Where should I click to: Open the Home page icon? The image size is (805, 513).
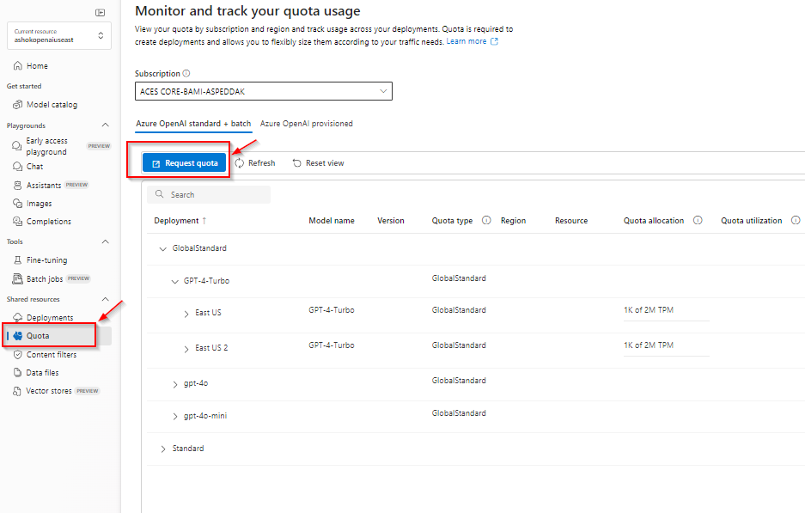coord(17,65)
